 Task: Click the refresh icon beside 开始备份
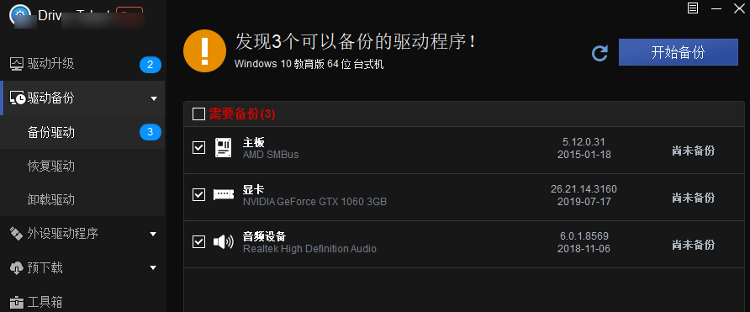tap(599, 53)
